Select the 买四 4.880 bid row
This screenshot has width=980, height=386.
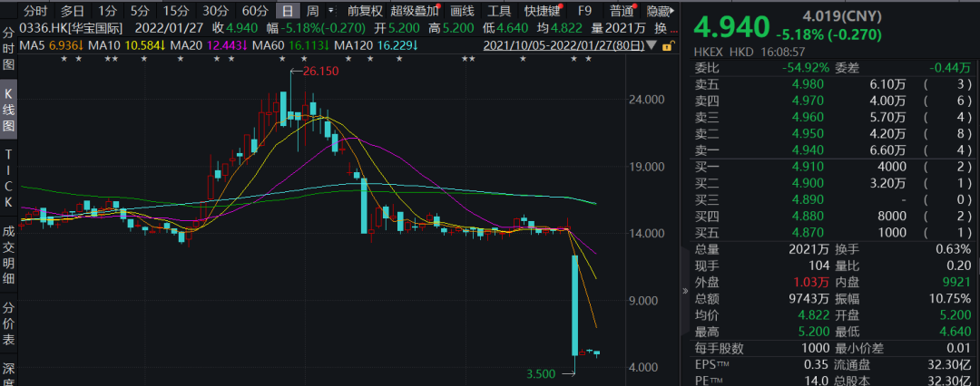pos(834,217)
